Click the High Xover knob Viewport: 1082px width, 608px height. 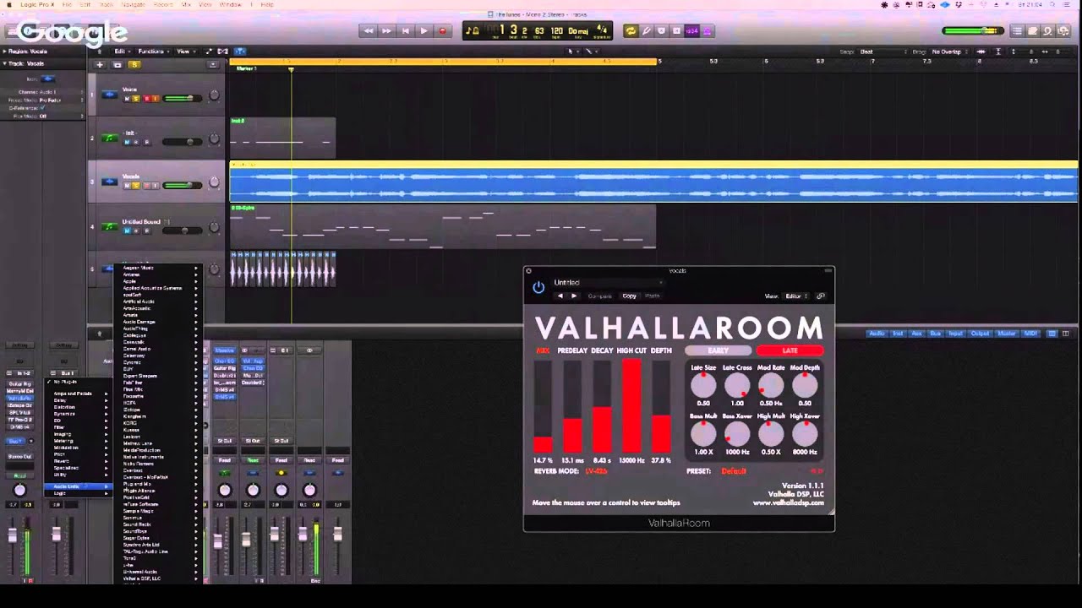pos(805,434)
